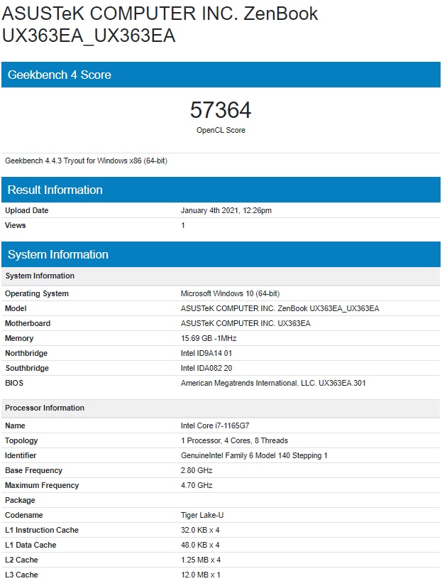Select the 2.80 GHz value
This screenshot has height=586, width=442.
tap(197, 470)
